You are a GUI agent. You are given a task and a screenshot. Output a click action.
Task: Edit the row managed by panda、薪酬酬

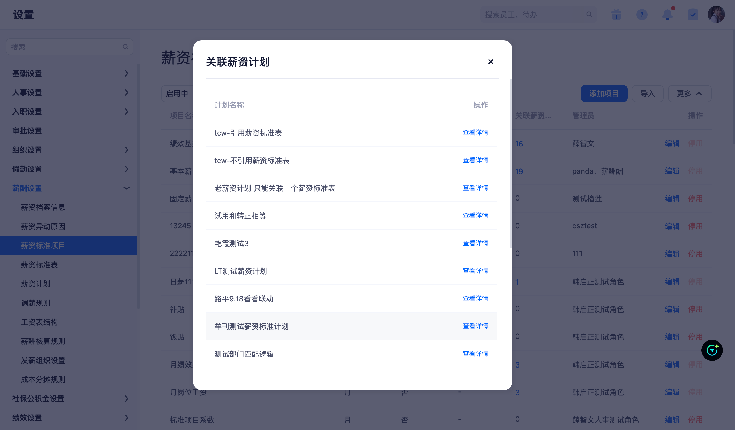[x=672, y=171]
